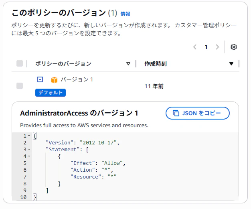Open the 情報 link next to heading

tap(125, 14)
